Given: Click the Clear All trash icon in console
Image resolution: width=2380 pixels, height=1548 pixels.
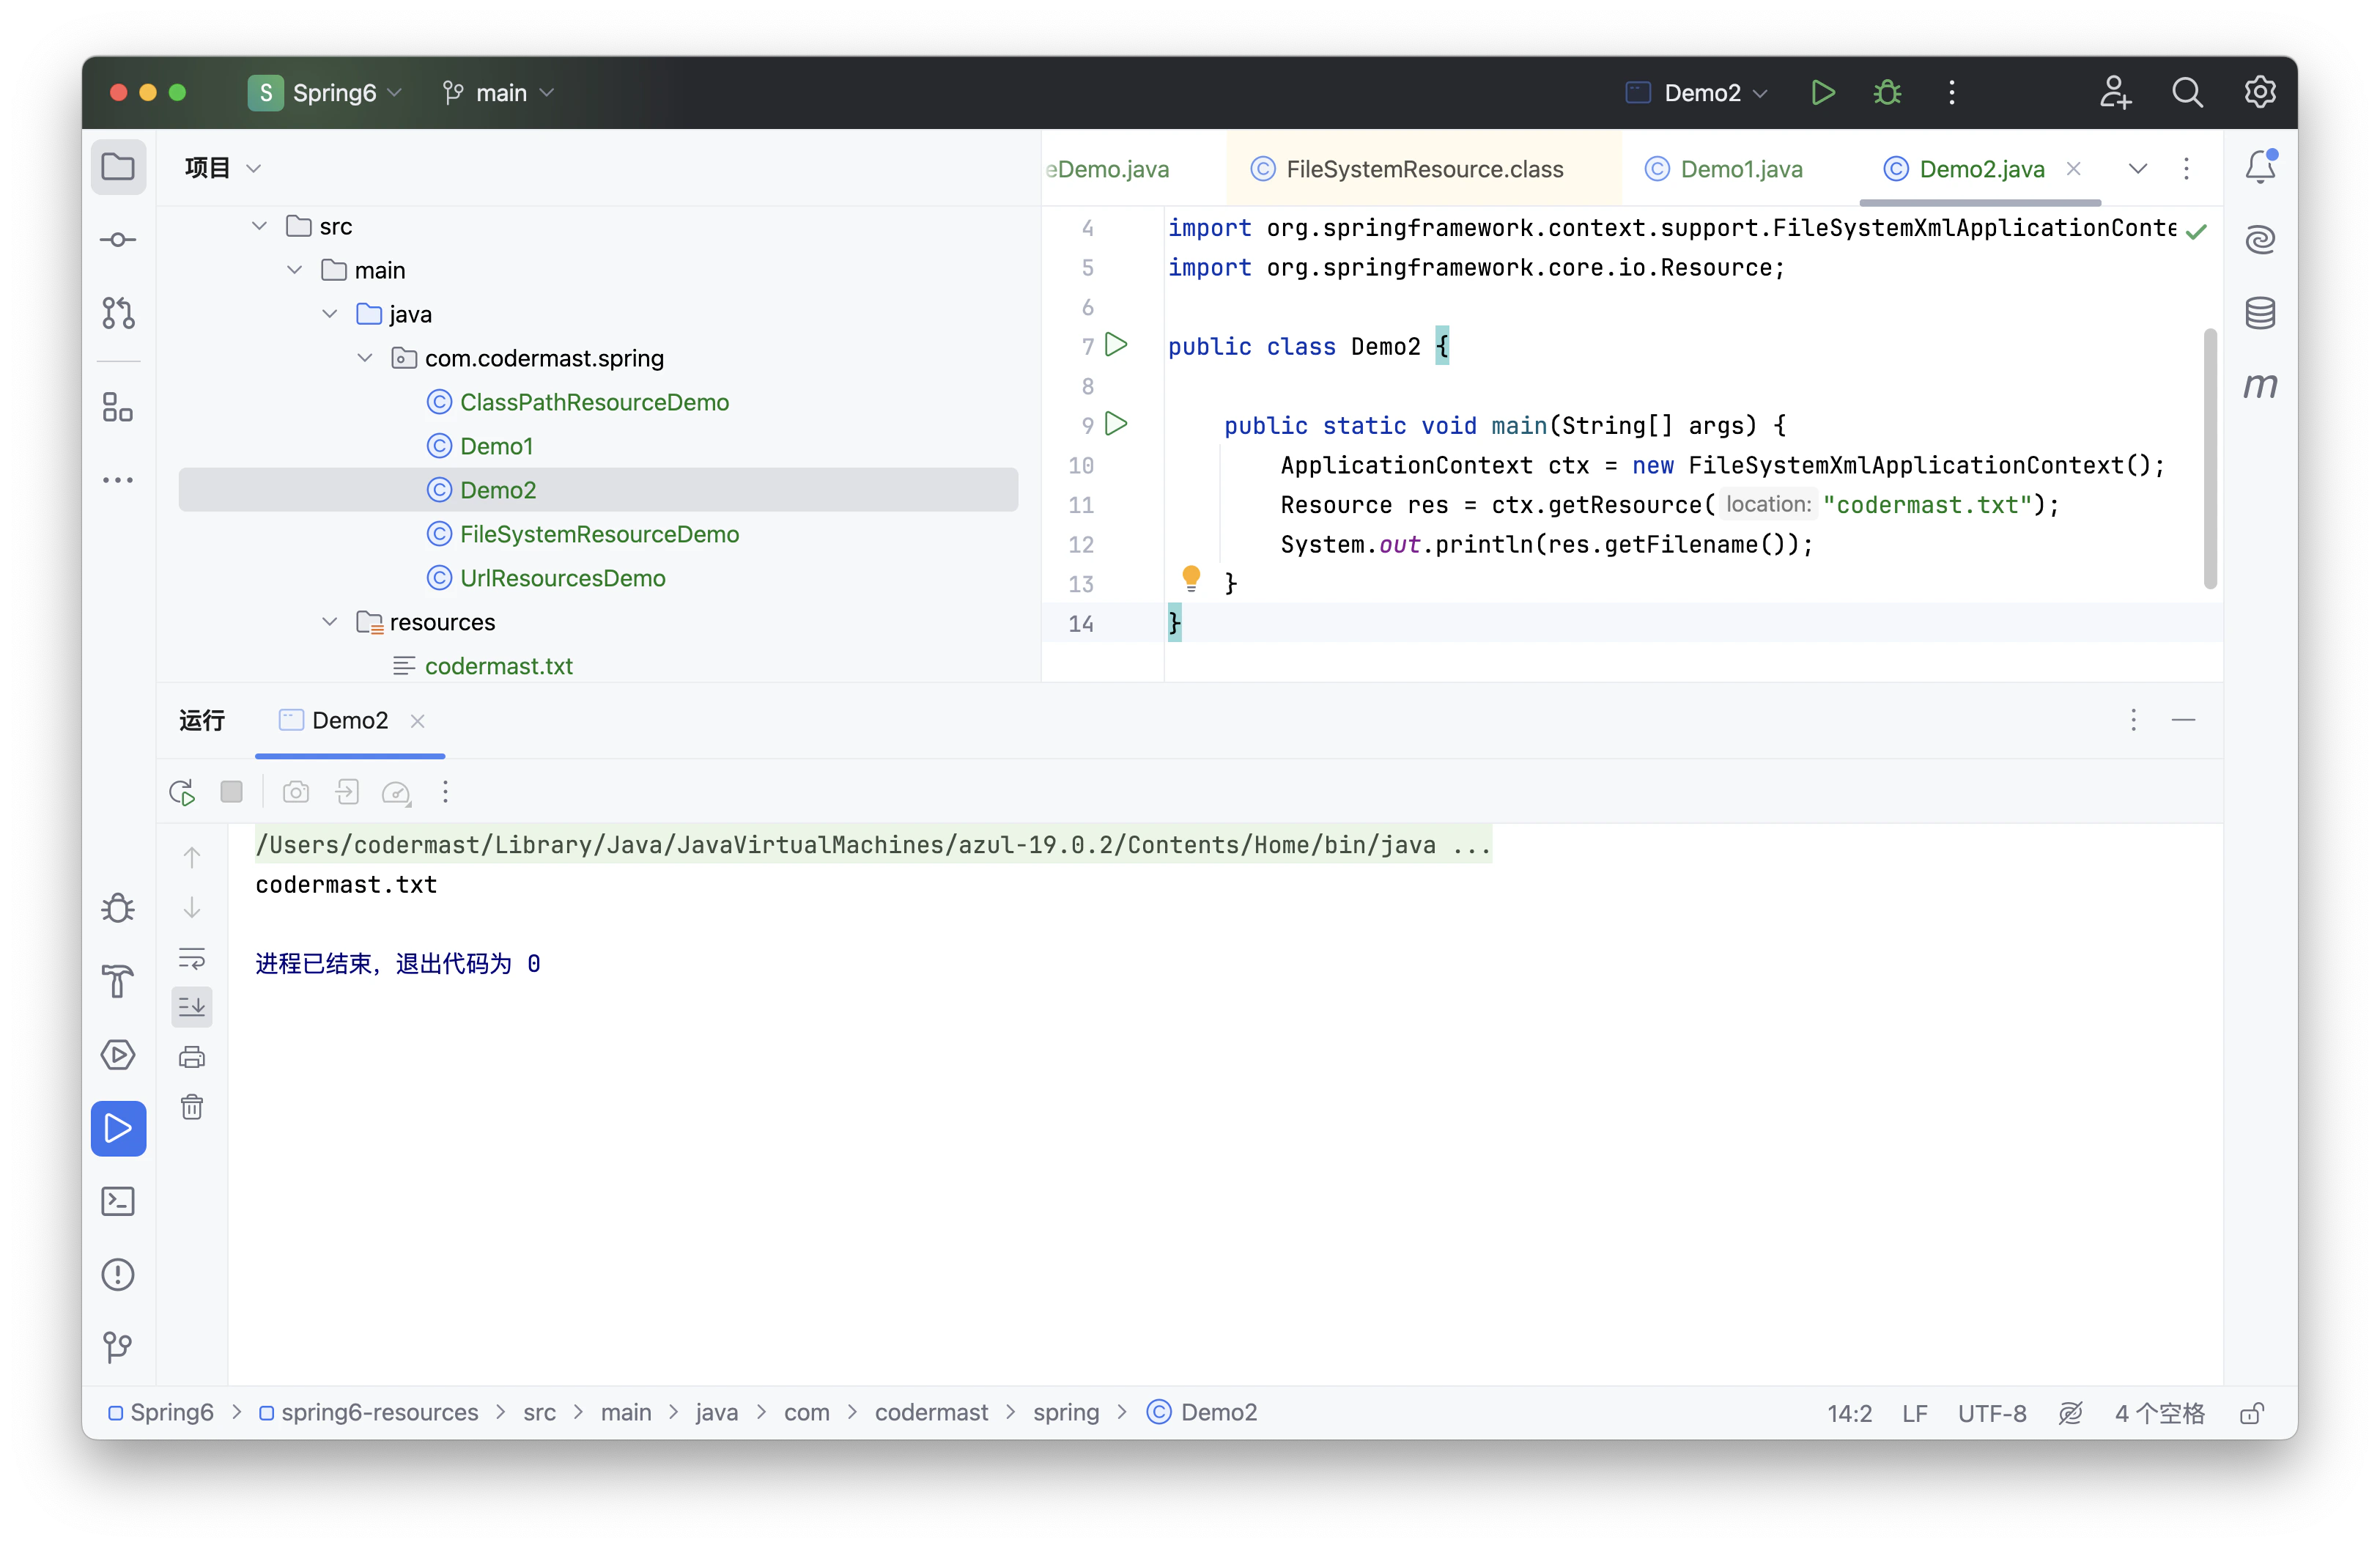Looking at the screenshot, I should (192, 1107).
